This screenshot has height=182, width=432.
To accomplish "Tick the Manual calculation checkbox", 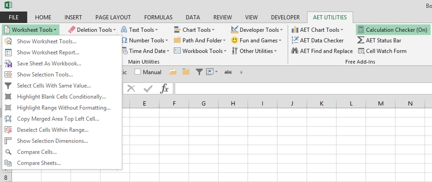I will [x=137, y=72].
